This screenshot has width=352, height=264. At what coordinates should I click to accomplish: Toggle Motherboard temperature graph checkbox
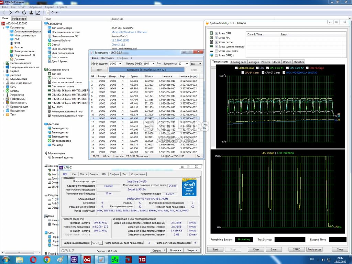coord(236,68)
